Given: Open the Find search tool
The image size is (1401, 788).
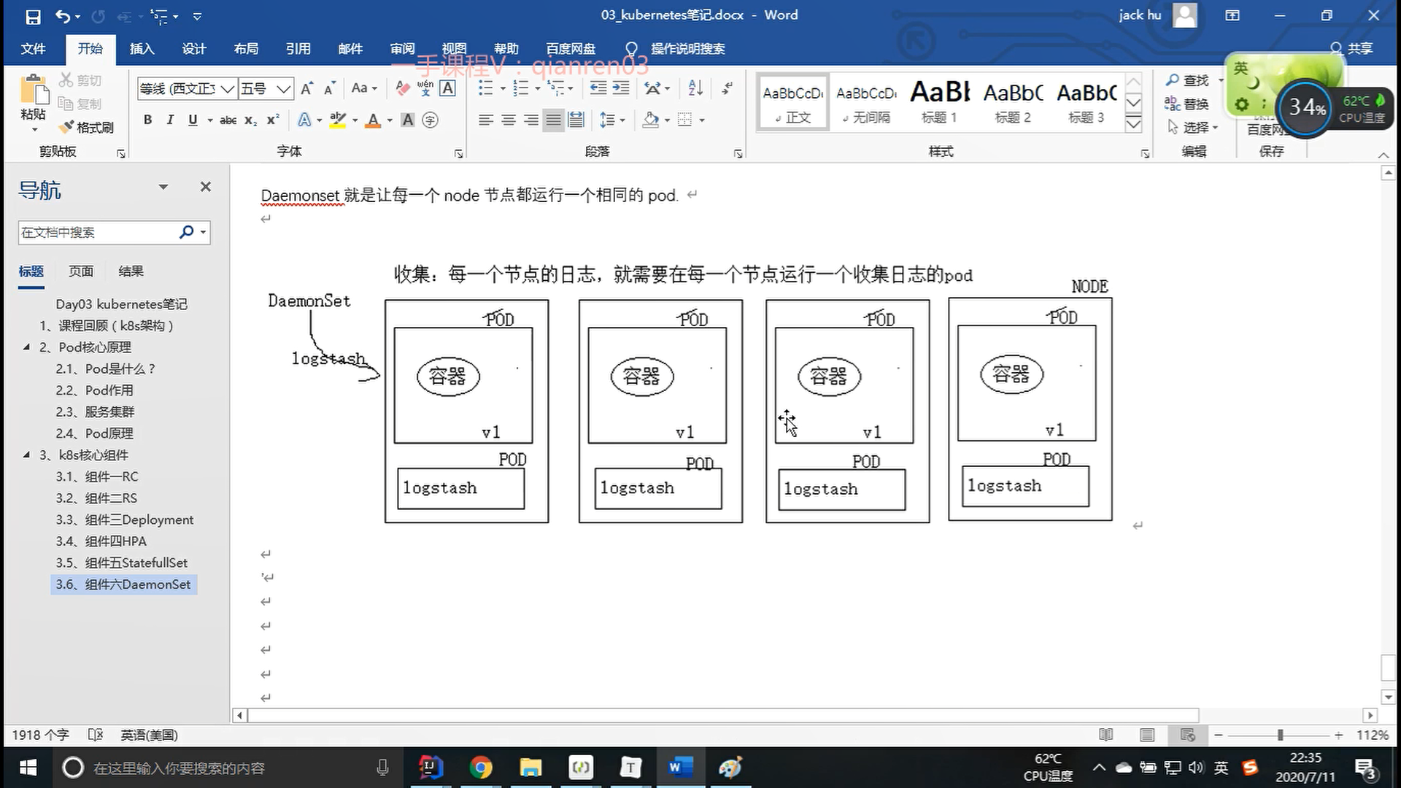Looking at the screenshot, I should [x=1188, y=80].
